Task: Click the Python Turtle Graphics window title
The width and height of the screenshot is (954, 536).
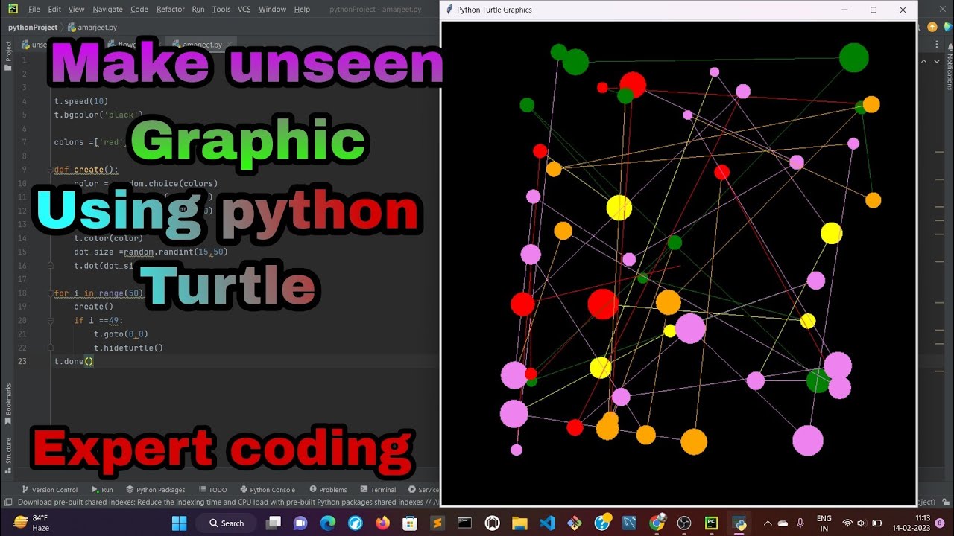Action: [494, 10]
